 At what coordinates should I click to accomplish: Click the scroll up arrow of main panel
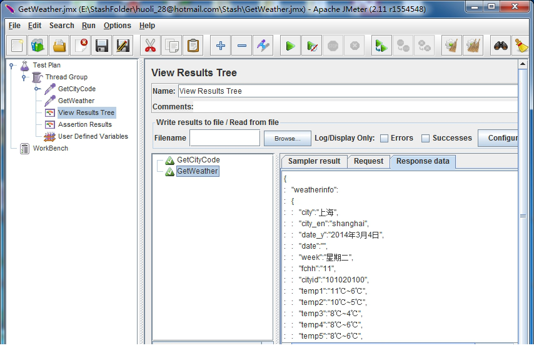[x=523, y=64]
